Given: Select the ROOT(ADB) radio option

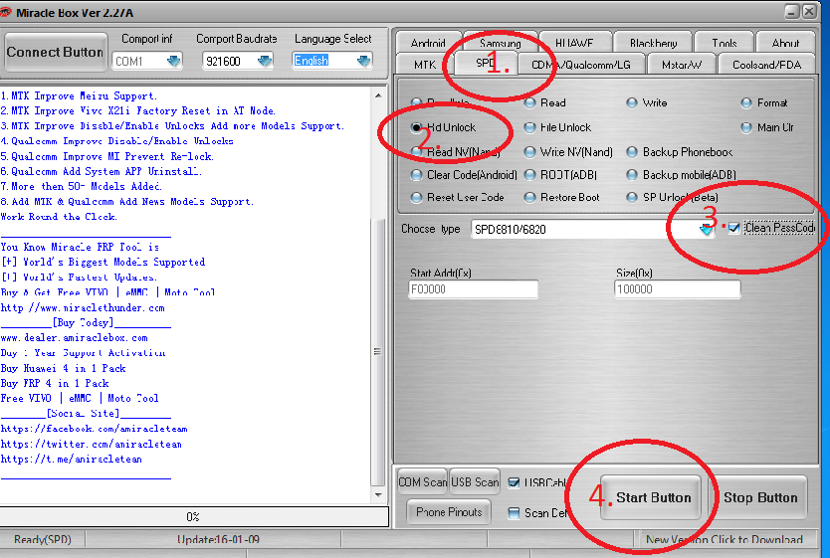Looking at the screenshot, I should pos(529,175).
